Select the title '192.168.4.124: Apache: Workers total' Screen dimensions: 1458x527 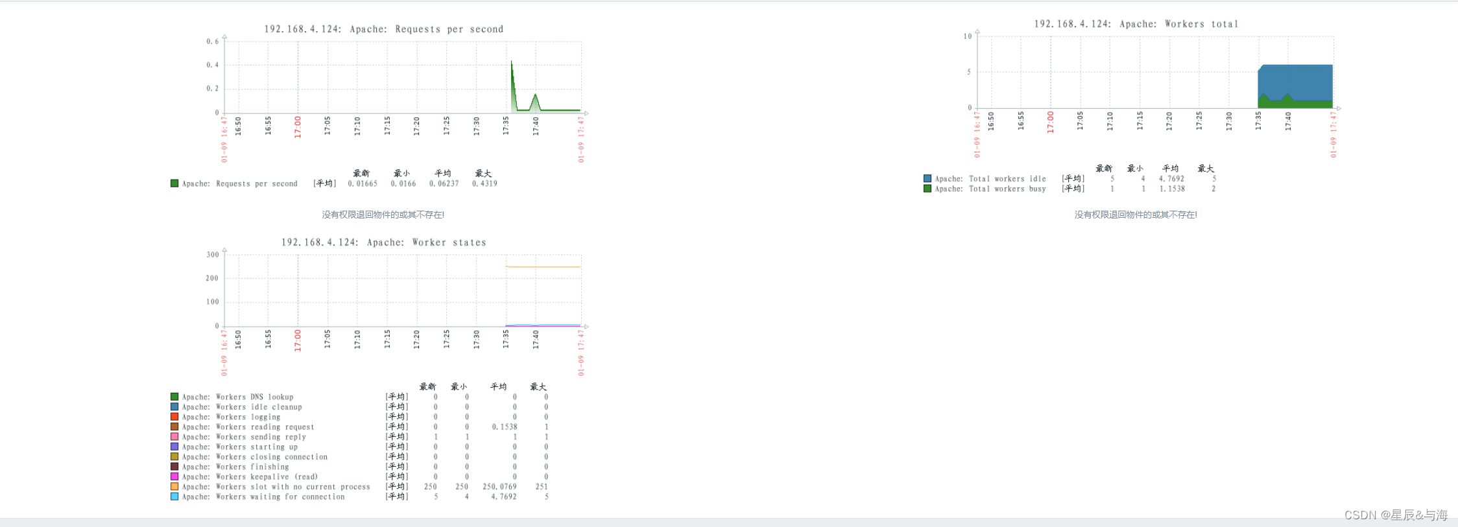click(1136, 24)
